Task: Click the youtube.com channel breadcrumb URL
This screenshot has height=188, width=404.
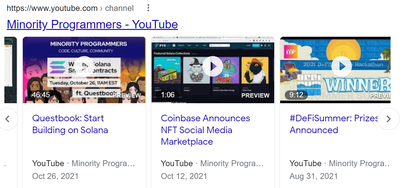Action: pos(70,8)
